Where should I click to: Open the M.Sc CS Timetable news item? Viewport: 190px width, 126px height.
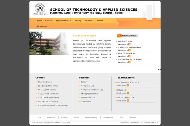126,53
